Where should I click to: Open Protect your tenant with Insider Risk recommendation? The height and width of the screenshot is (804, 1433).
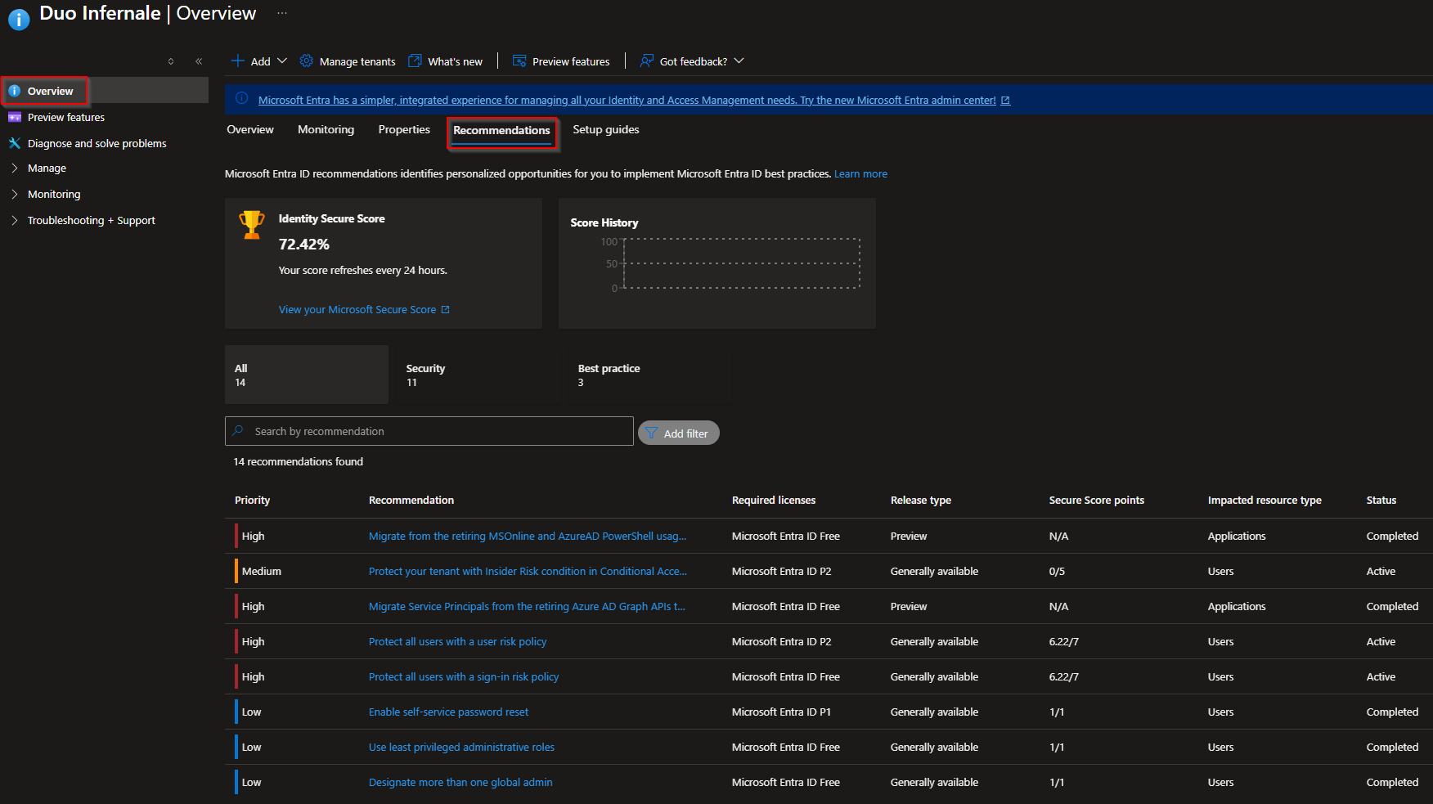coord(528,571)
